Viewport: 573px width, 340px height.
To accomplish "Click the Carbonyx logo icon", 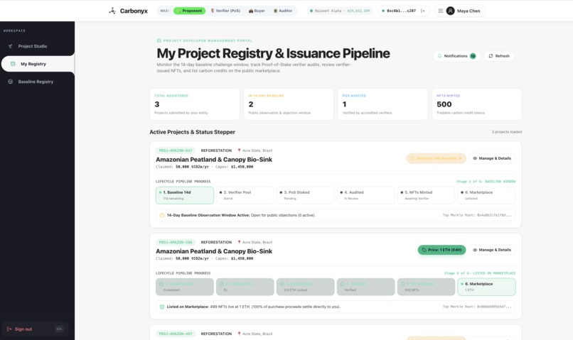I will pyautogui.click(x=112, y=11).
